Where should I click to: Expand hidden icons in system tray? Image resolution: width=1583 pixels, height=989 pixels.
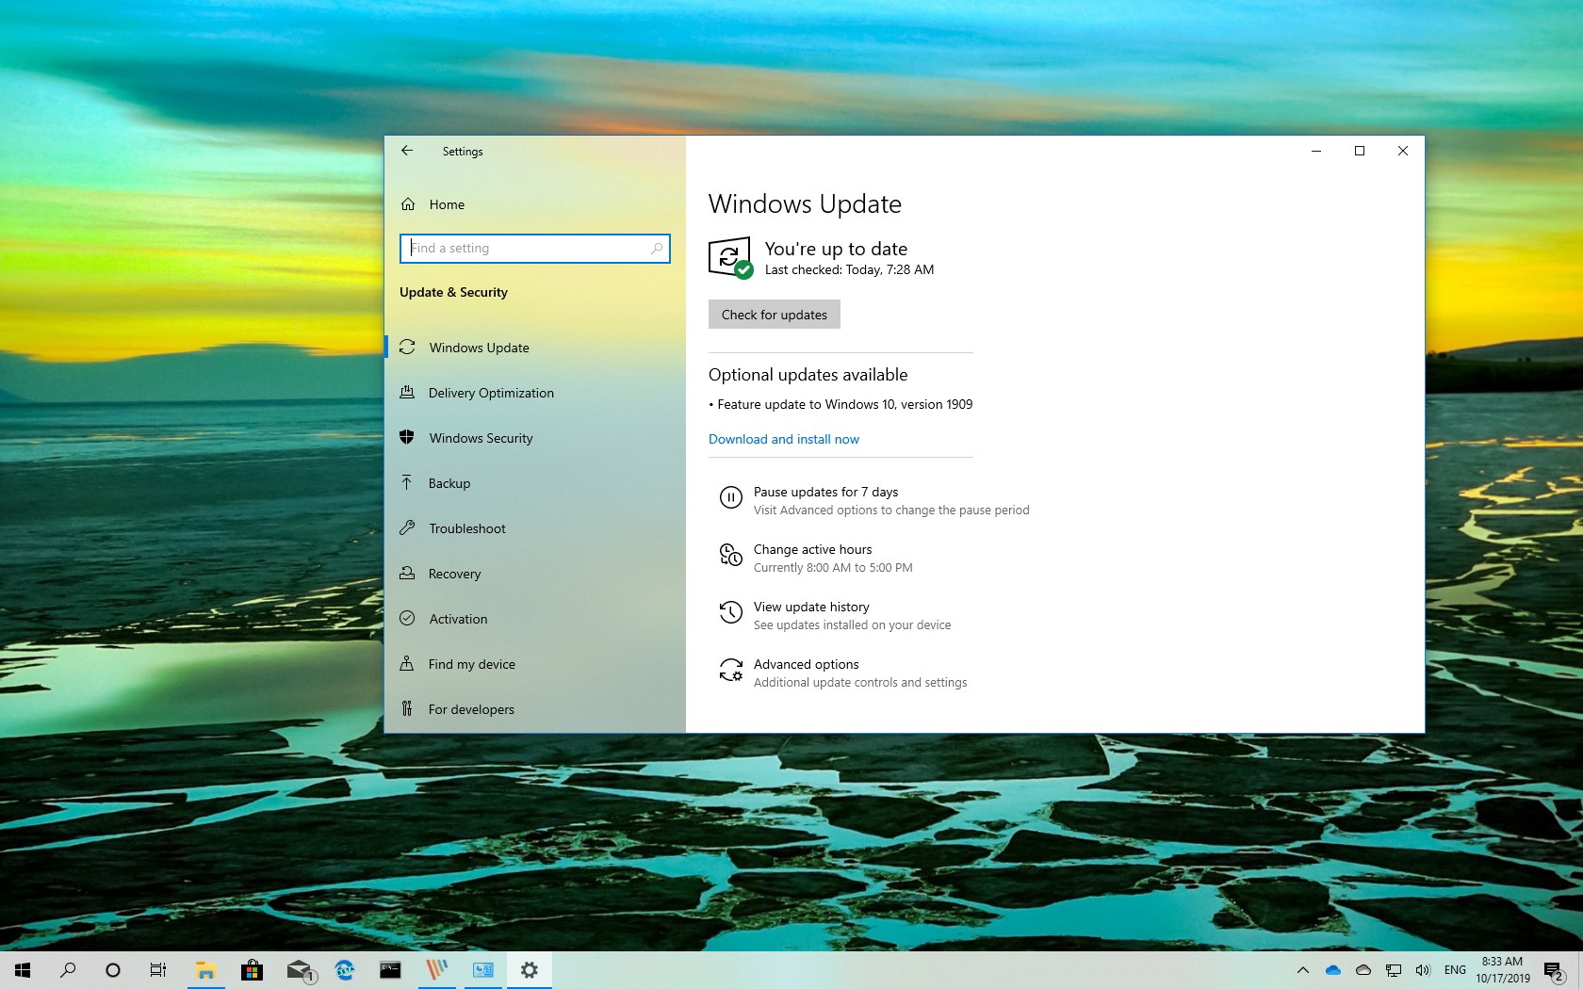tap(1302, 970)
